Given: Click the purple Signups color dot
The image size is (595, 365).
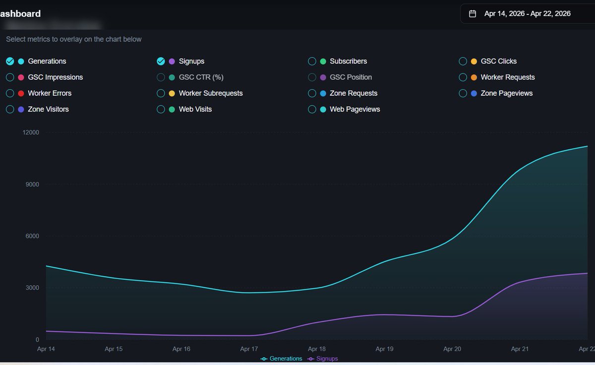Looking at the screenshot, I should (172, 61).
